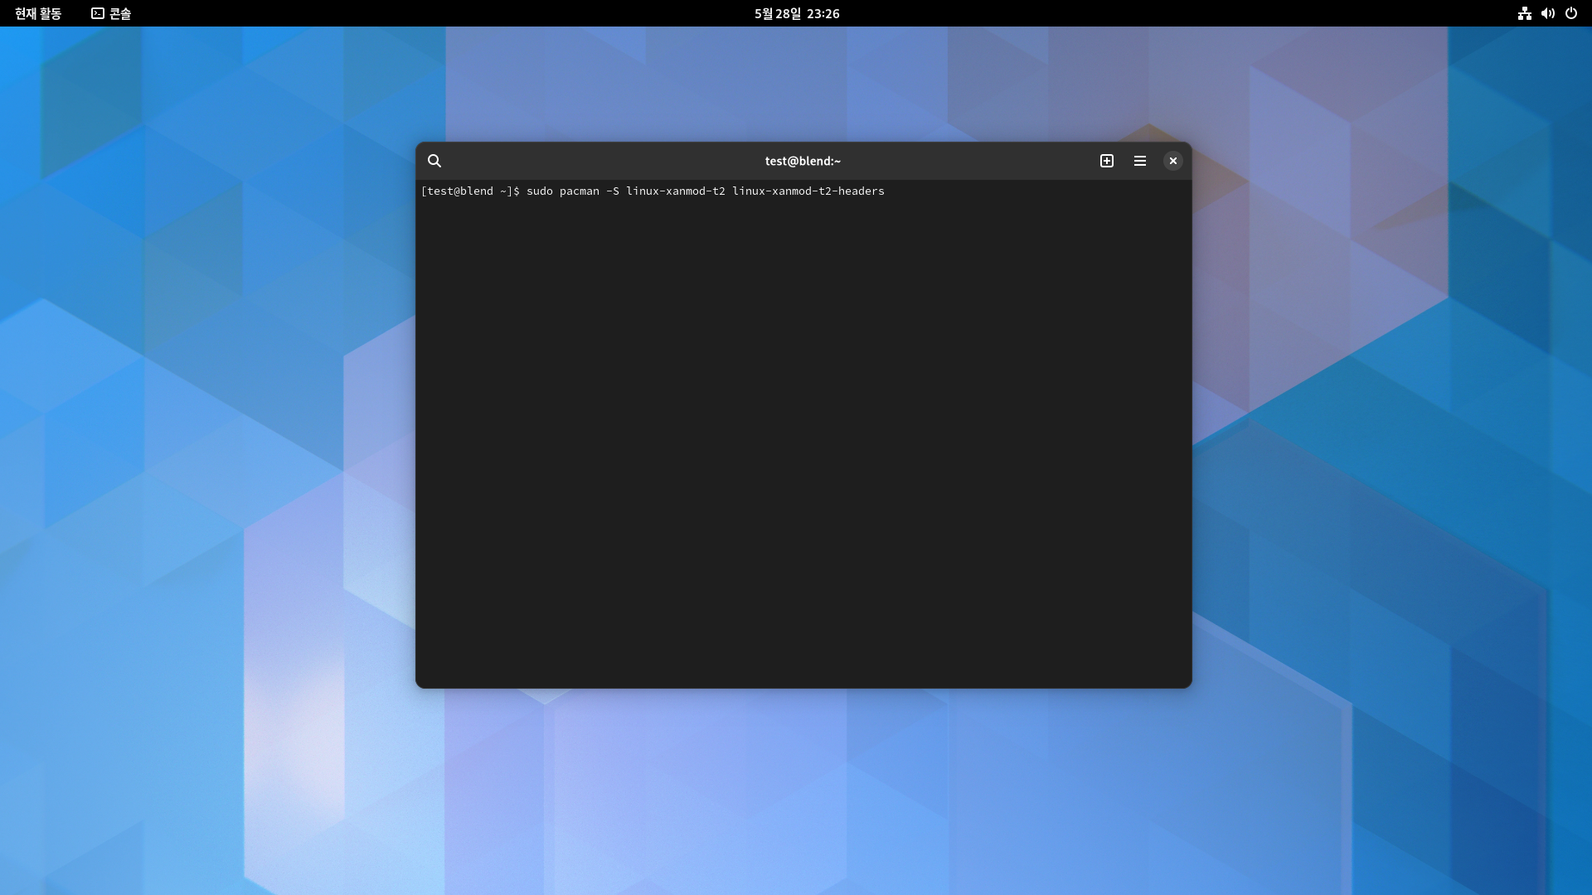
Task: Click the console icon in top bar
Action: pos(98,13)
